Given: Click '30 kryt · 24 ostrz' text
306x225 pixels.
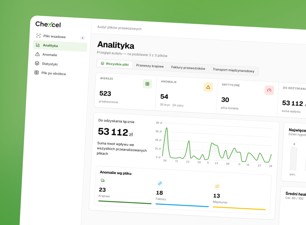Looking at the screenshot, I should click(x=172, y=105).
